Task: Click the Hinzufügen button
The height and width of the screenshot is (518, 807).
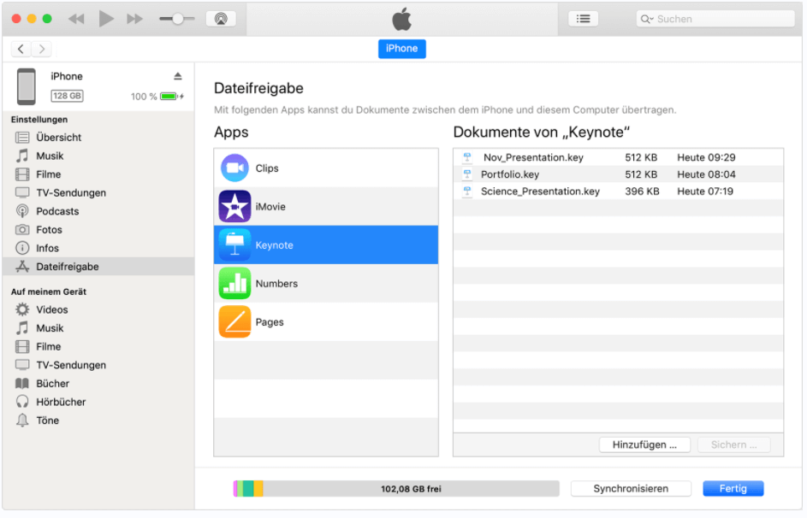Action: click(644, 445)
